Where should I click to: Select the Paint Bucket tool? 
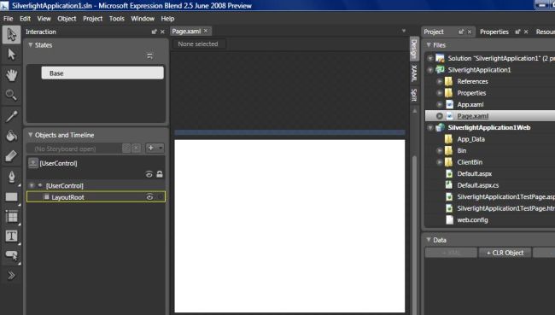click(11, 136)
